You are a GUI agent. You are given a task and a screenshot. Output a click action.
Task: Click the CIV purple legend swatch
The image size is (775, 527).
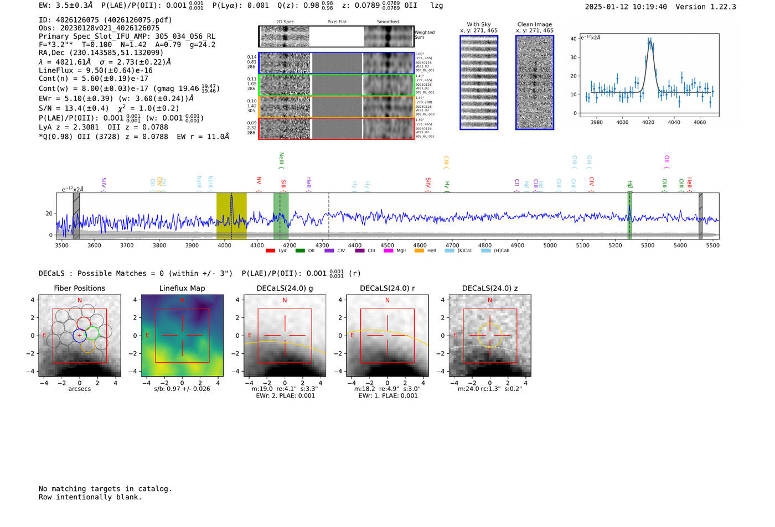[329, 251]
